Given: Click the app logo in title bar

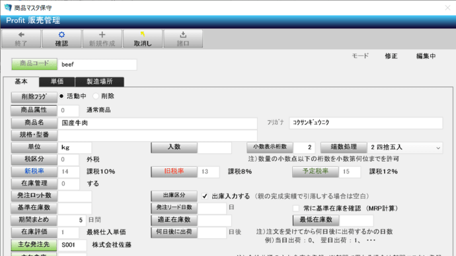Looking at the screenshot, I should [8, 7].
